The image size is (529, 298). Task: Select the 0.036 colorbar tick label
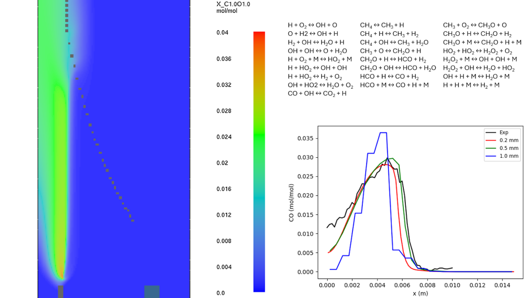(x=224, y=59)
